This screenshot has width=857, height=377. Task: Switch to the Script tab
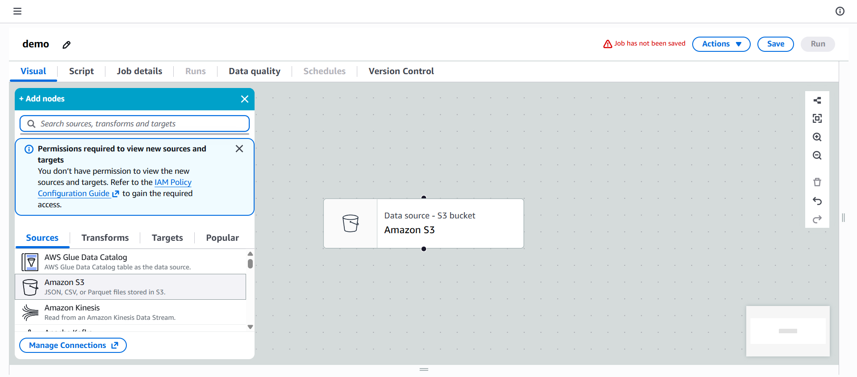[x=81, y=71]
